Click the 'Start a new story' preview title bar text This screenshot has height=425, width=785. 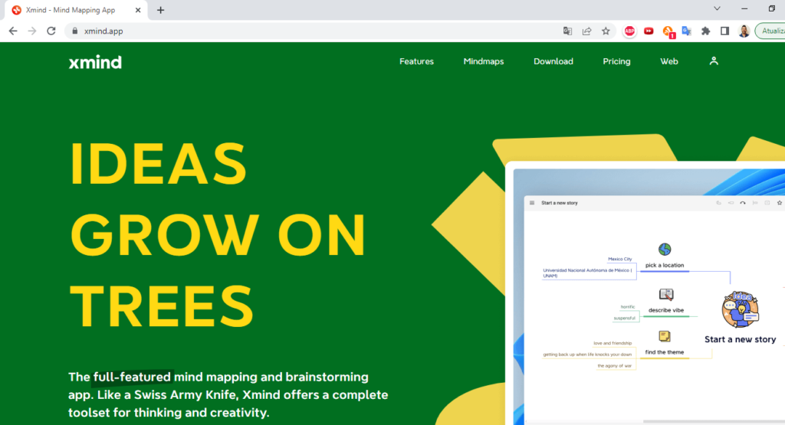tap(559, 203)
